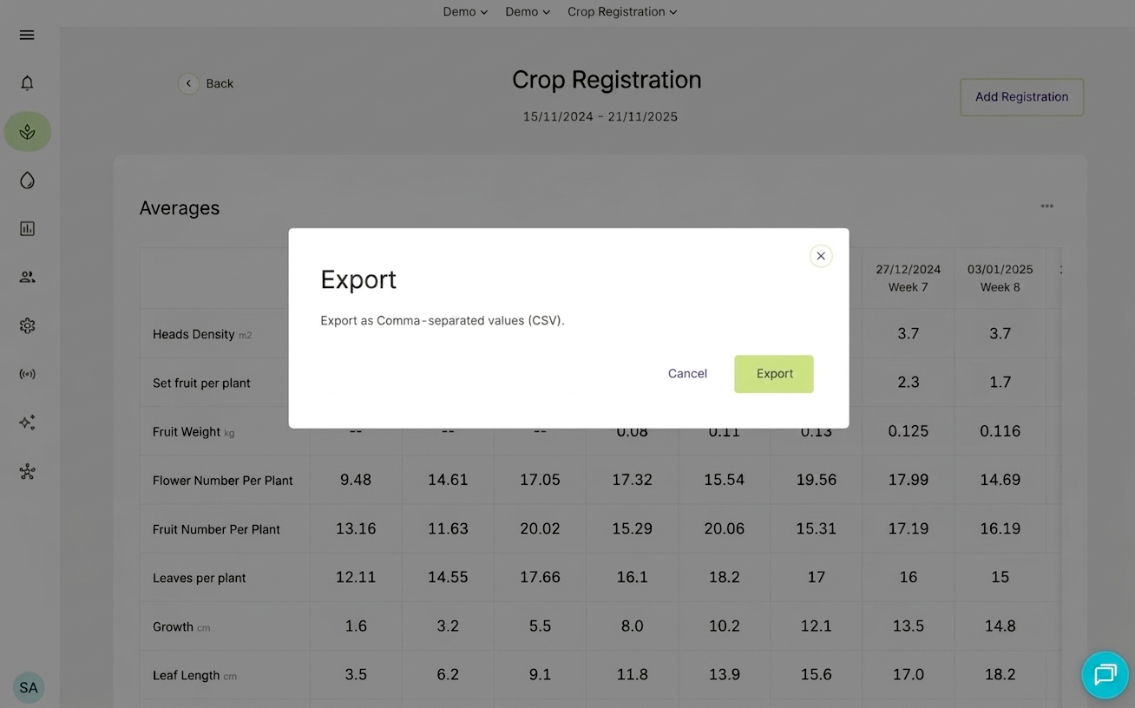The width and height of the screenshot is (1135, 708).
Task: Open the Averages three-dot options menu
Action: 1046,206
